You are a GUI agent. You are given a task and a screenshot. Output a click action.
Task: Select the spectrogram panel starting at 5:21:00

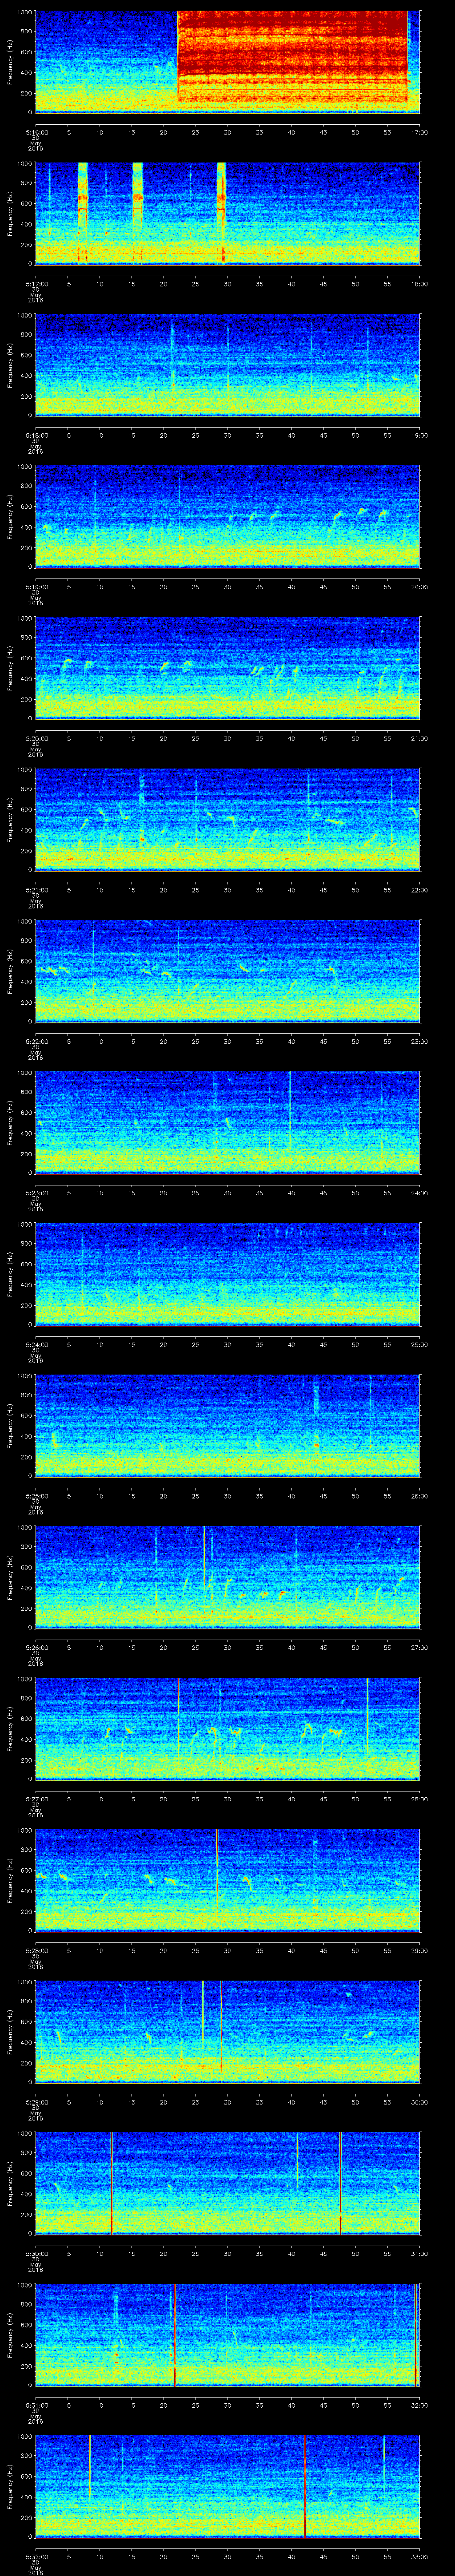227,819
